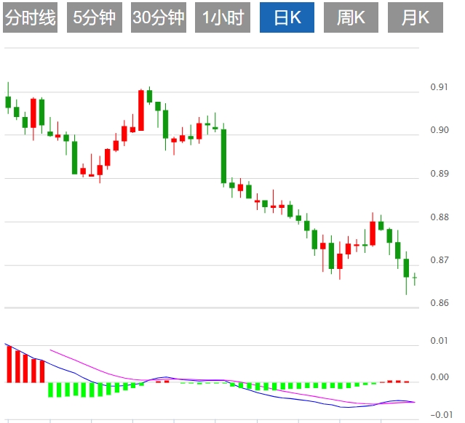The image size is (465, 423).
Task: Click the 0.86 price axis label
Action: click(440, 303)
